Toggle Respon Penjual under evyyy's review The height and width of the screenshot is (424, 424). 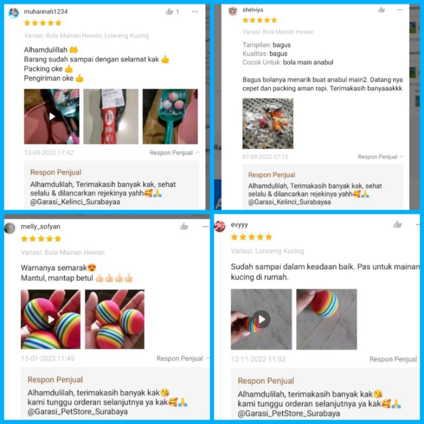(x=393, y=359)
